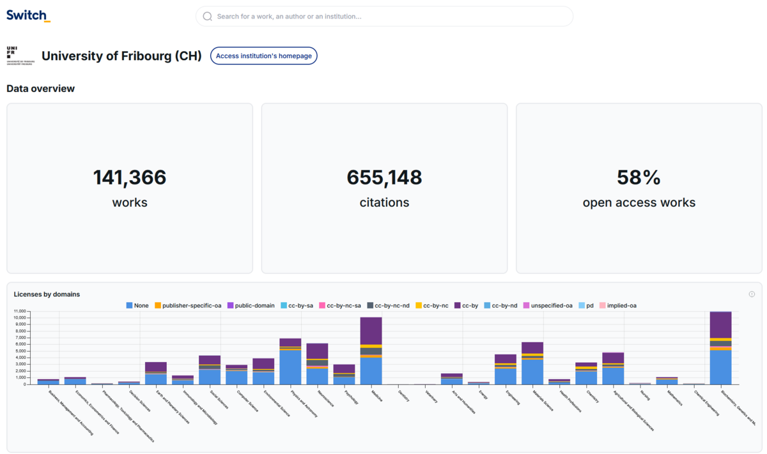Click the 'cc-by-sa' legend color box
Viewport: 767px width, 454px height.
pos(284,306)
